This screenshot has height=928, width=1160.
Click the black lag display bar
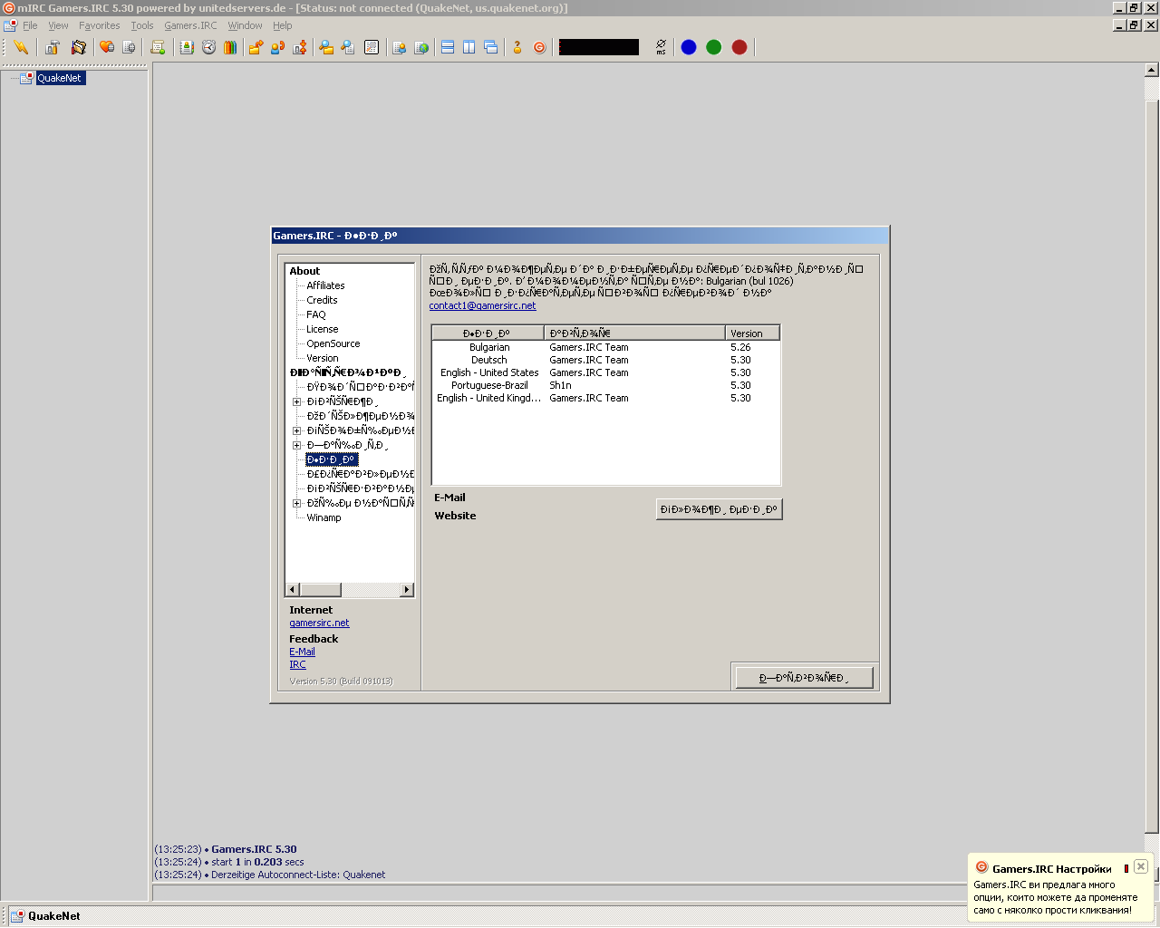coord(599,47)
